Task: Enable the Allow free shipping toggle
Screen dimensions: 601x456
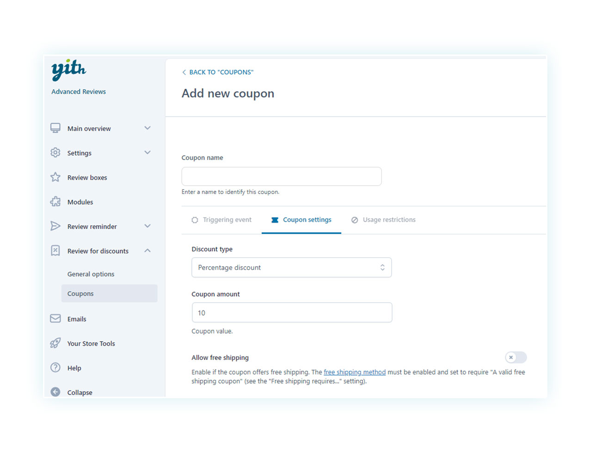Action: pos(516,357)
